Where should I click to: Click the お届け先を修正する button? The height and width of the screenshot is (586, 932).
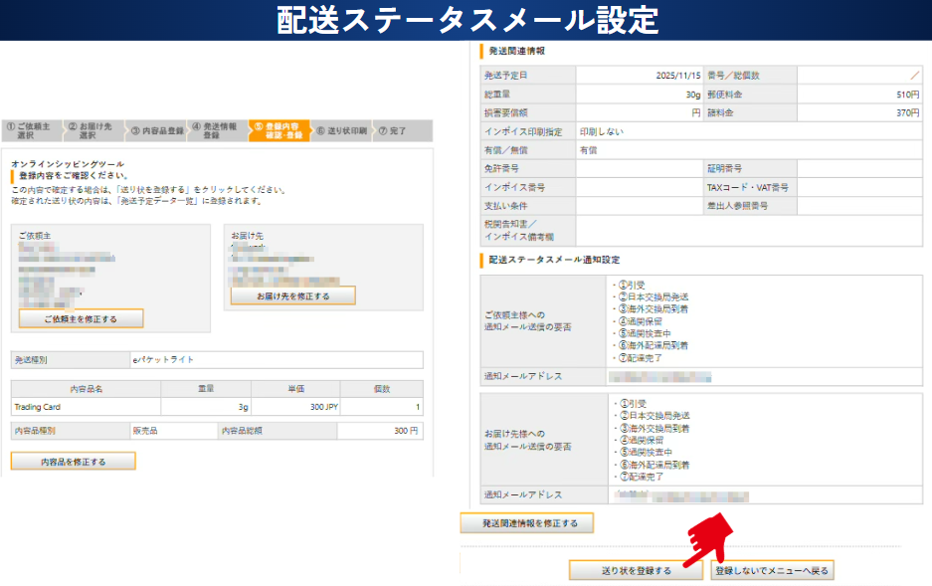292,295
